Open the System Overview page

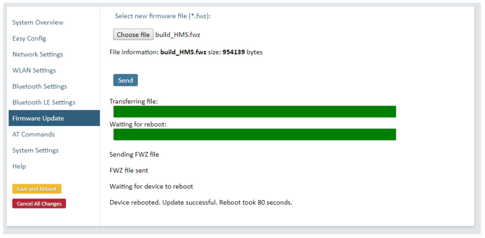pyautogui.click(x=38, y=23)
